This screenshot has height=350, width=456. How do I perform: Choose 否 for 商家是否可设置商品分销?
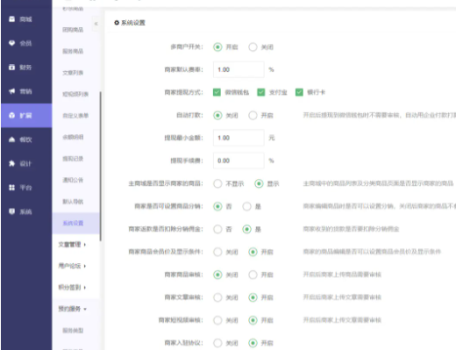point(217,206)
